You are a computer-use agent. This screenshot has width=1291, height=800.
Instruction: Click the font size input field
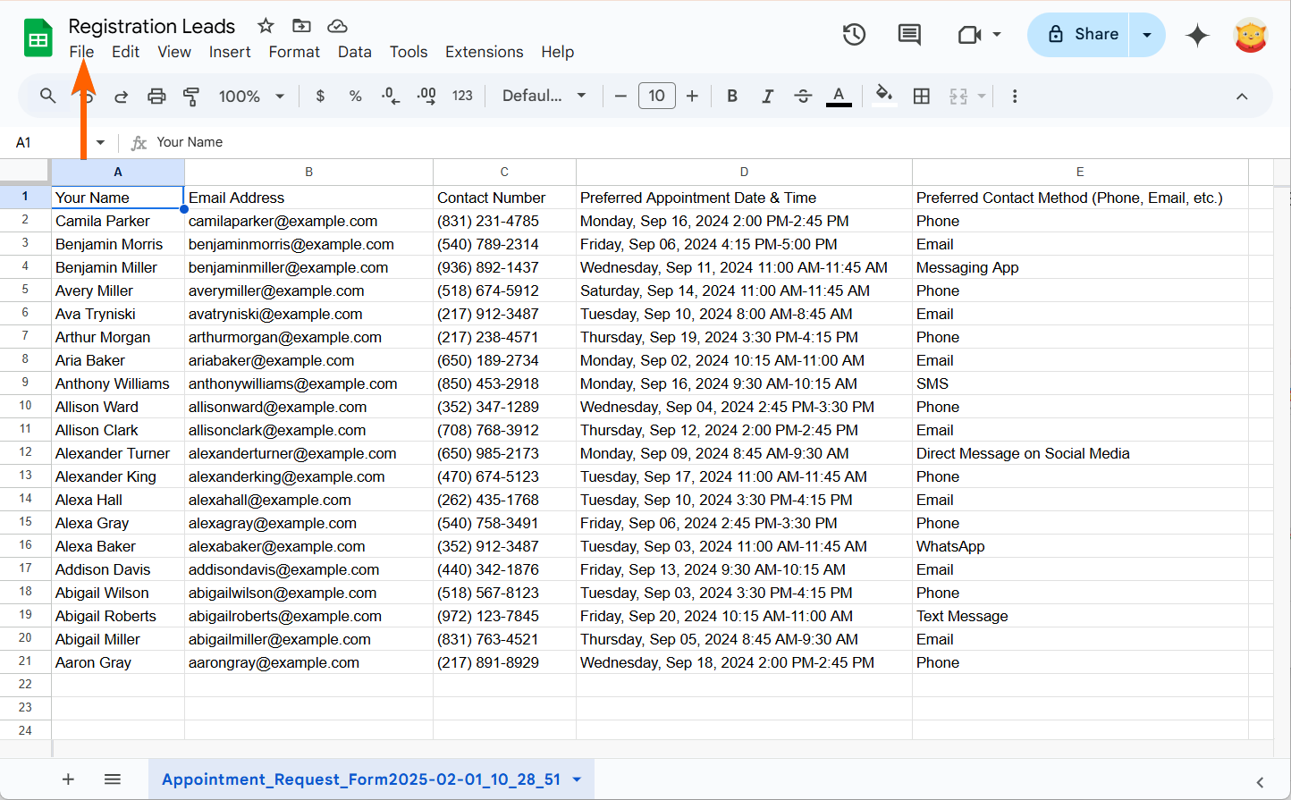tap(656, 97)
